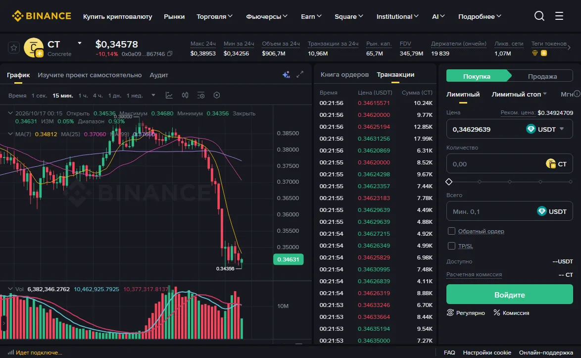Click the signal bars connection status icon
This screenshot has width=581, height=358.
point(11,352)
